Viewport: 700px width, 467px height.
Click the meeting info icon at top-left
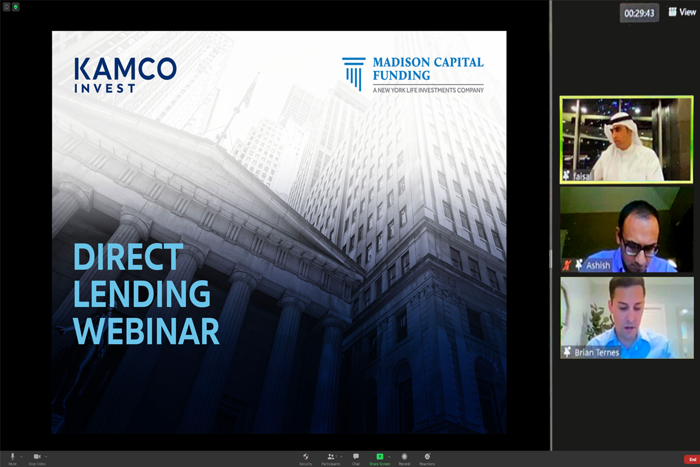coord(7,7)
